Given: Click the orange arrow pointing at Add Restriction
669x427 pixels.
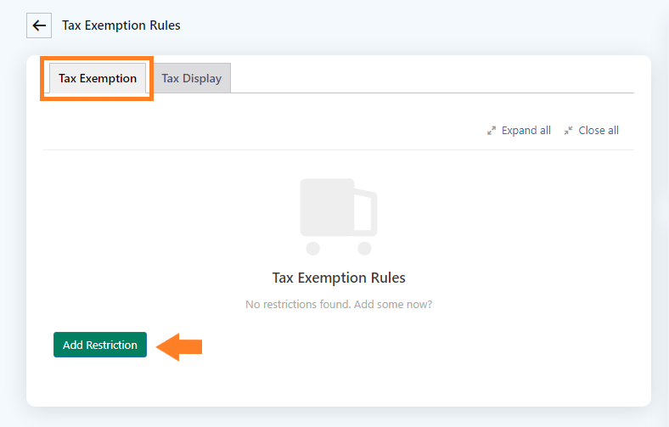Looking at the screenshot, I should (x=179, y=347).
